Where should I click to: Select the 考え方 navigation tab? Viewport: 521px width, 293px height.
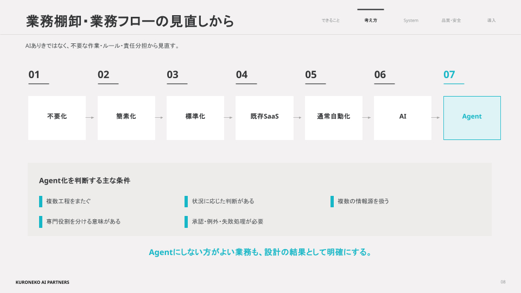371,20
